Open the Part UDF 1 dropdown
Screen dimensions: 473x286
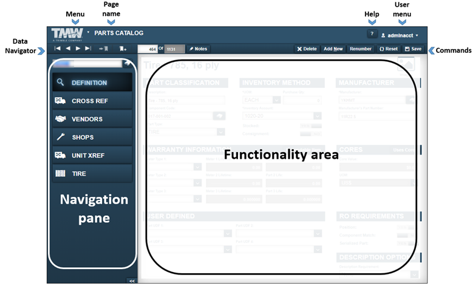228,233
